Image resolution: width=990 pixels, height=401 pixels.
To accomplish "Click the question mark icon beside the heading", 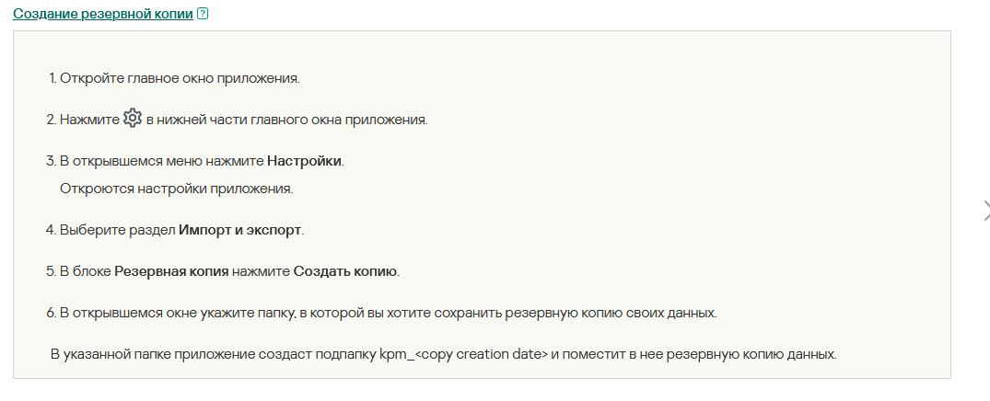I will [x=203, y=13].
